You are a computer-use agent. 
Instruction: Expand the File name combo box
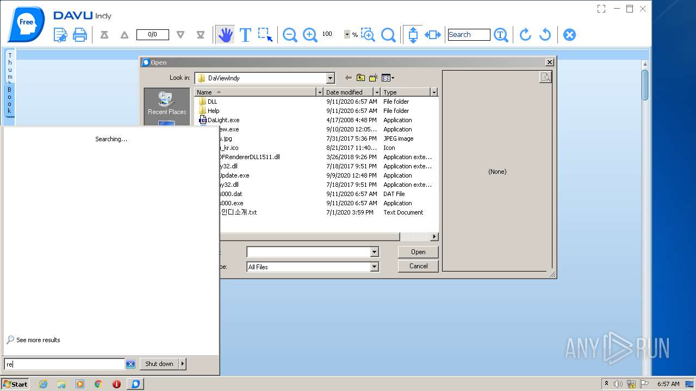[374, 252]
